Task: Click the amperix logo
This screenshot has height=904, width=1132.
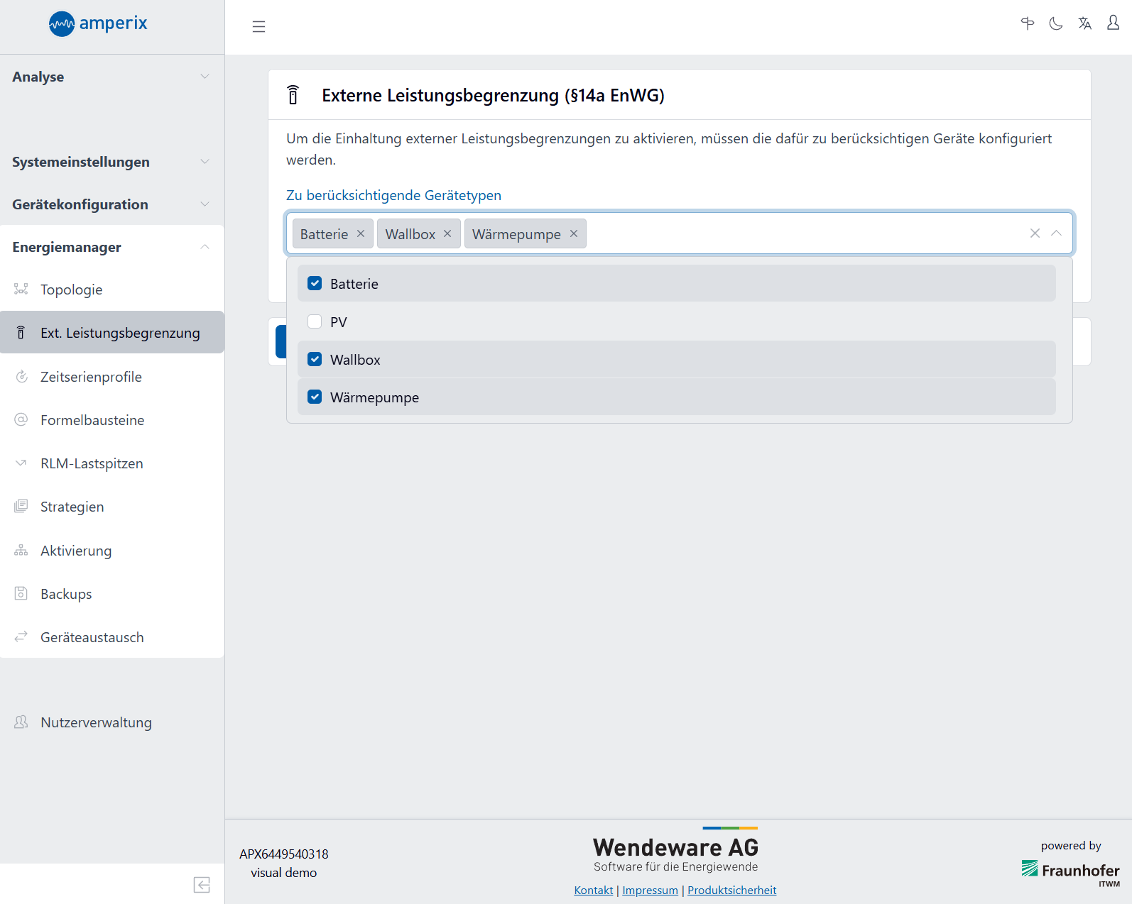Action: [99, 23]
